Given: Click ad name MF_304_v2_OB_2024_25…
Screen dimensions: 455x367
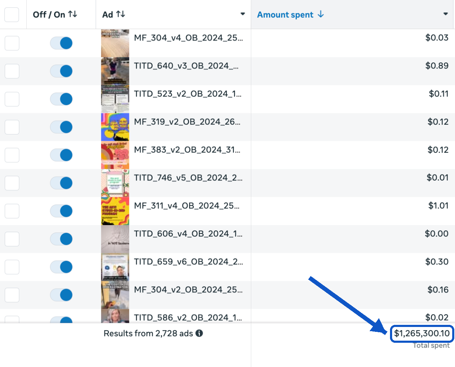Looking at the screenshot, I should [x=188, y=290].
